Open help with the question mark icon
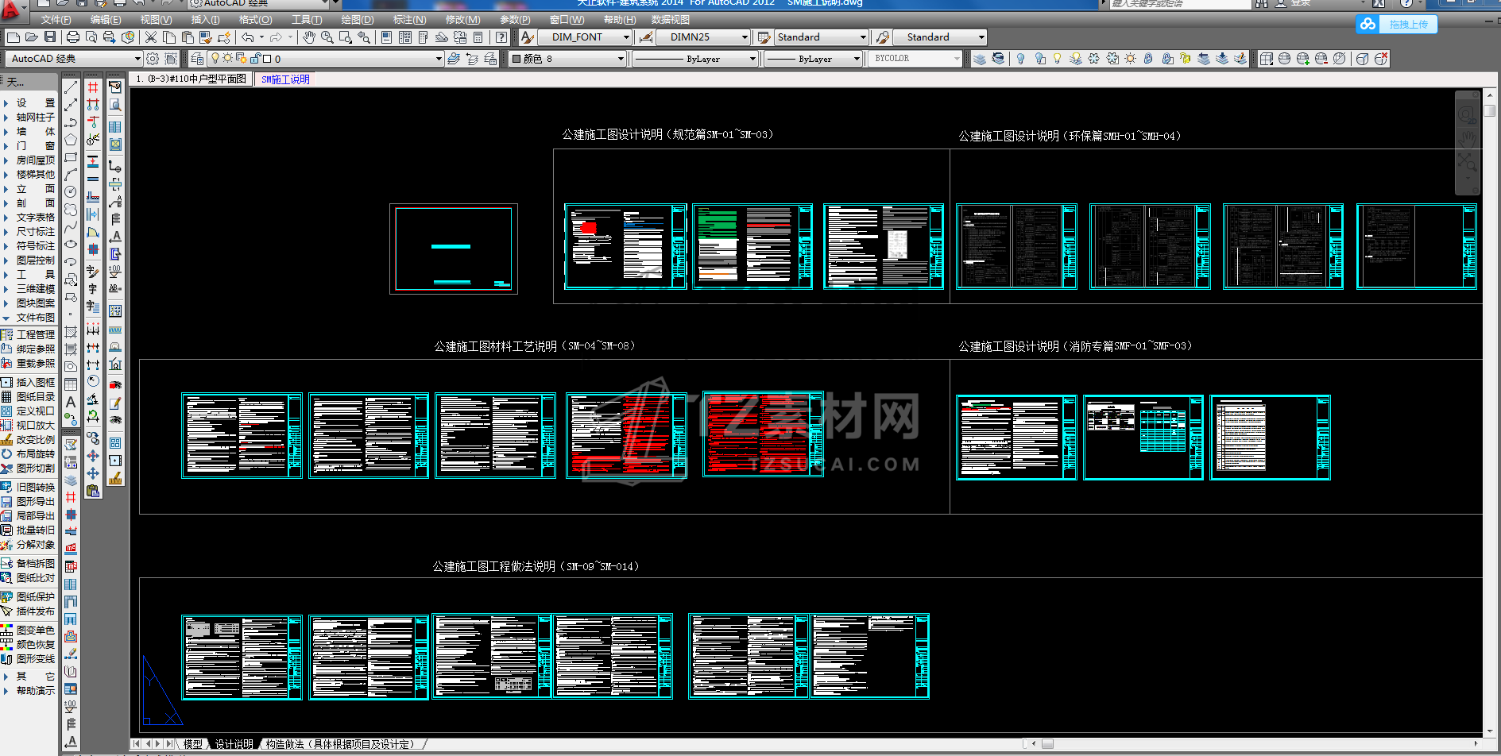Screen dimensions: 1501x756 pyautogui.click(x=501, y=37)
